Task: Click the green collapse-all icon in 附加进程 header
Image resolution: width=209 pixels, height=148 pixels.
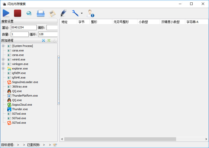Action: coord(49,40)
